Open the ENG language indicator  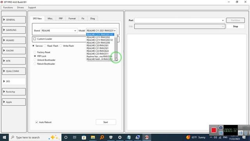[x=225, y=137]
